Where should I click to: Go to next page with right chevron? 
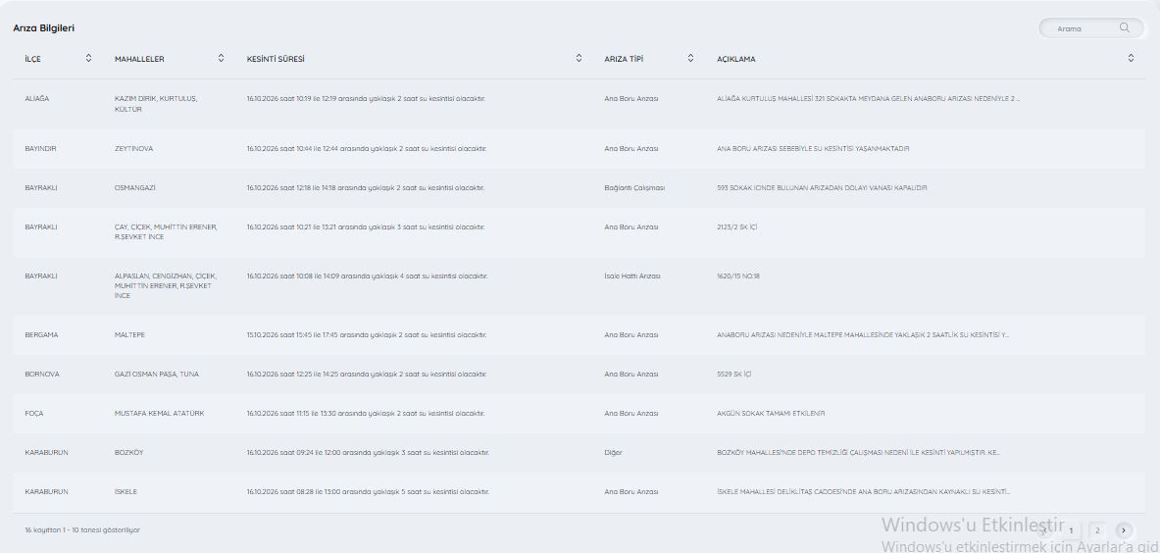pos(1124,530)
